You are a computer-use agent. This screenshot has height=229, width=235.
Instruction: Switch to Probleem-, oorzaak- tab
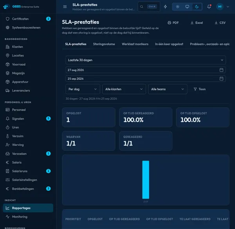click(x=210, y=44)
